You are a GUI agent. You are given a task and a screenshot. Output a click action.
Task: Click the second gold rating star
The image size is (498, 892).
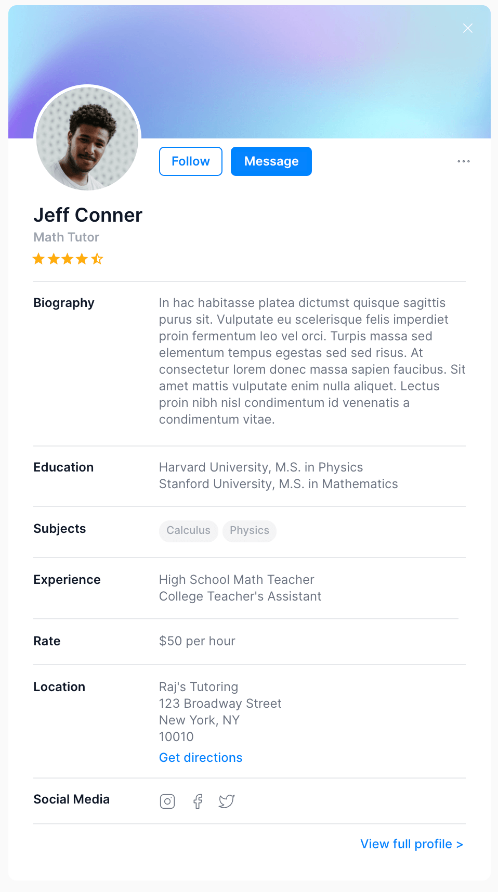click(x=54, y=259)
